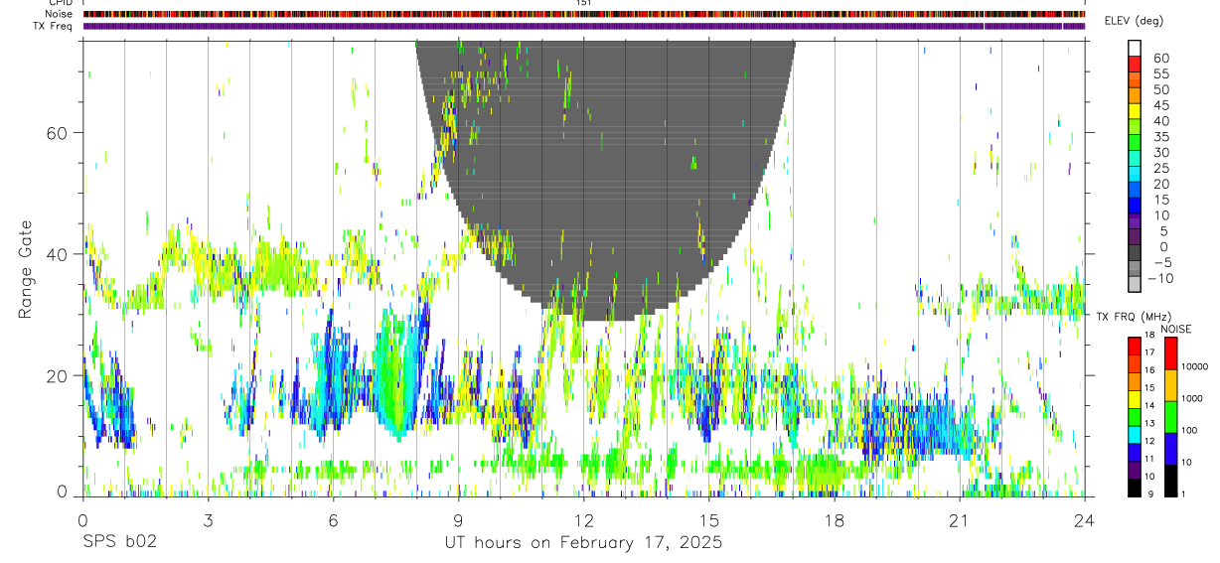The width and height of the screenshot is (1220, 563).
Task: Click the 10000 label on the NOISE scale
Action: coord(1194,366)
